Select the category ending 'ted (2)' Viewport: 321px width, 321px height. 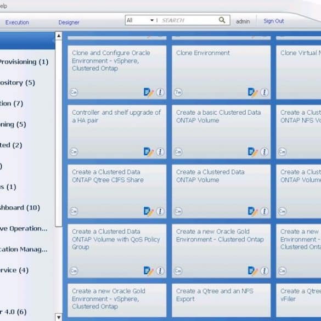pyautogui.click(x=11, y=145)
